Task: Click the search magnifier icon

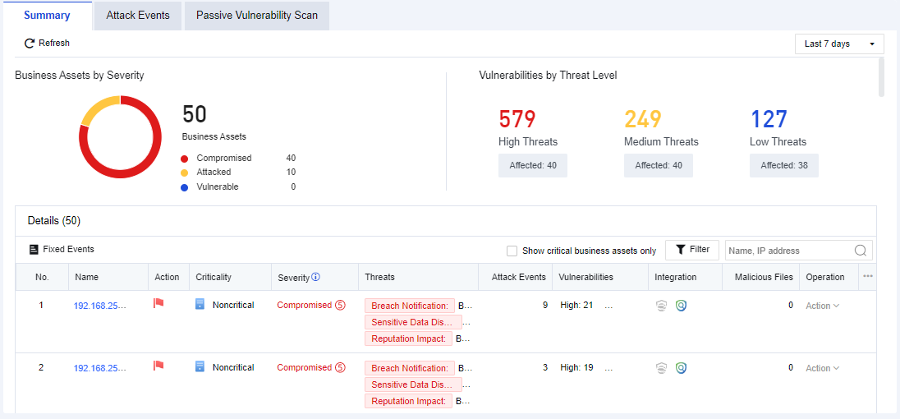Action: click(x=861, y=251)
